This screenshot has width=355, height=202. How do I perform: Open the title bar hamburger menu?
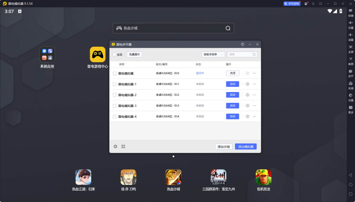[313, 4]
